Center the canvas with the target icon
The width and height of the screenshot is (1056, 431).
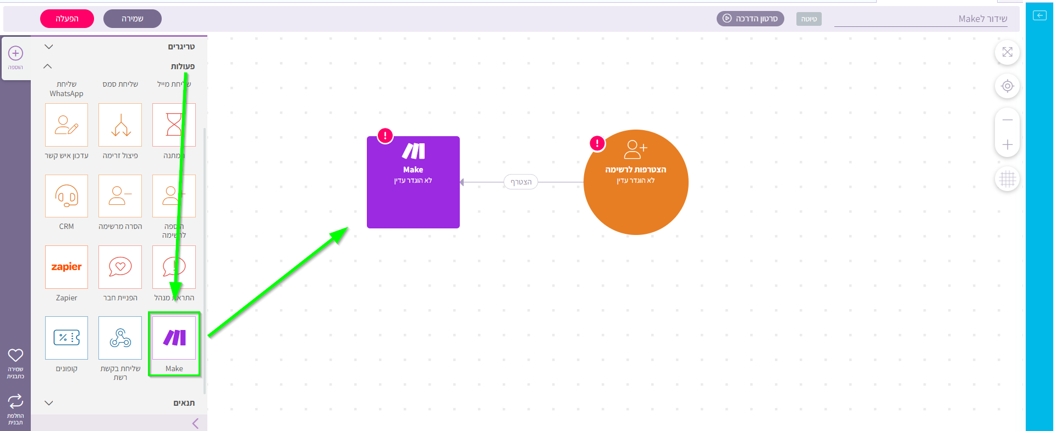click(1007, 86)
